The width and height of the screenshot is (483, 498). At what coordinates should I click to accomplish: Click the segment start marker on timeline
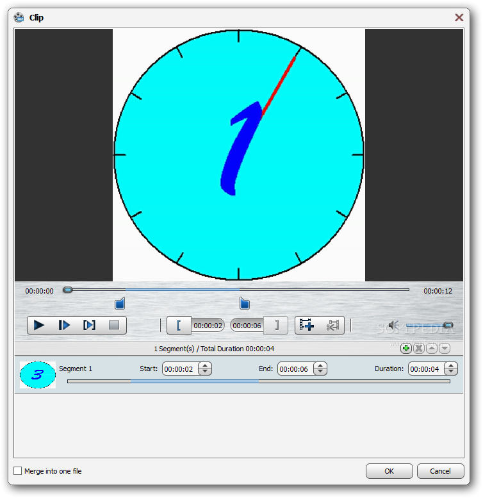pos(120,303)
